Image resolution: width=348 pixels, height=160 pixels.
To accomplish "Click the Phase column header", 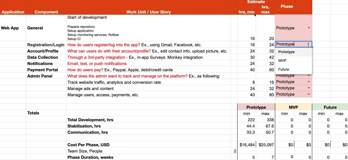I will [x=287, y=7].
